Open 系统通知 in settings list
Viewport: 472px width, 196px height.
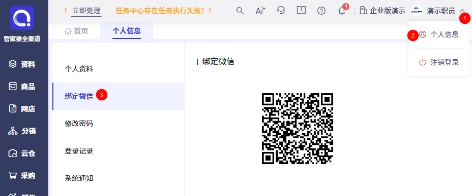click(x=119, y=178)
